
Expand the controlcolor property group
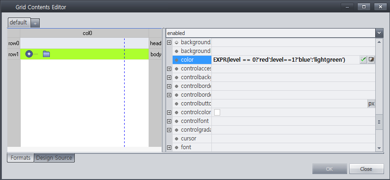click(169, 113)
